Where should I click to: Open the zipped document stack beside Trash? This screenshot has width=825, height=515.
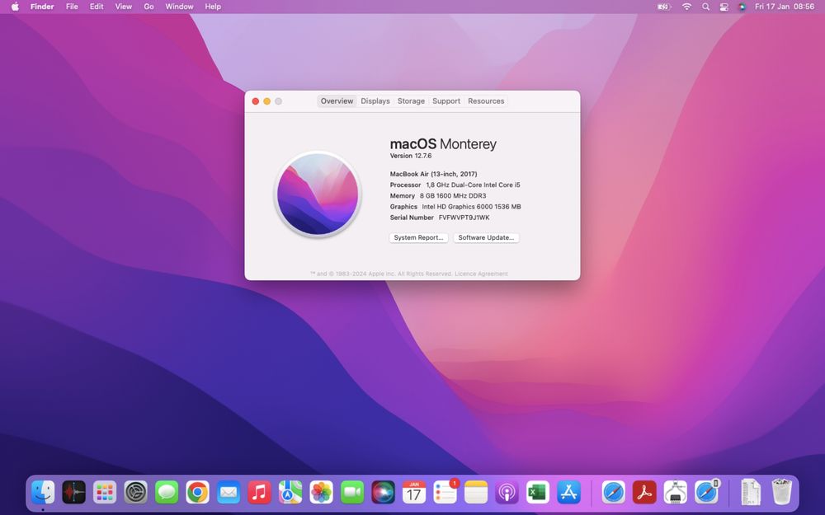pos(751,493)
